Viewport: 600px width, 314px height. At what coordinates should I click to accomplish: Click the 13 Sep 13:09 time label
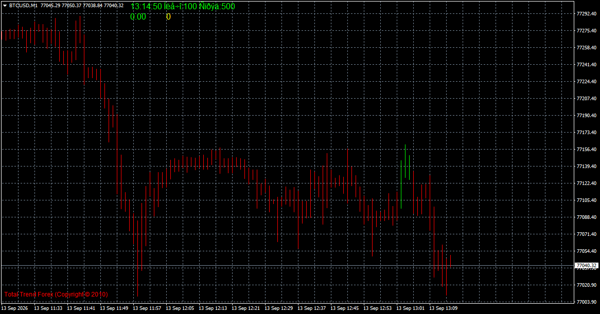tap(443, 308)
